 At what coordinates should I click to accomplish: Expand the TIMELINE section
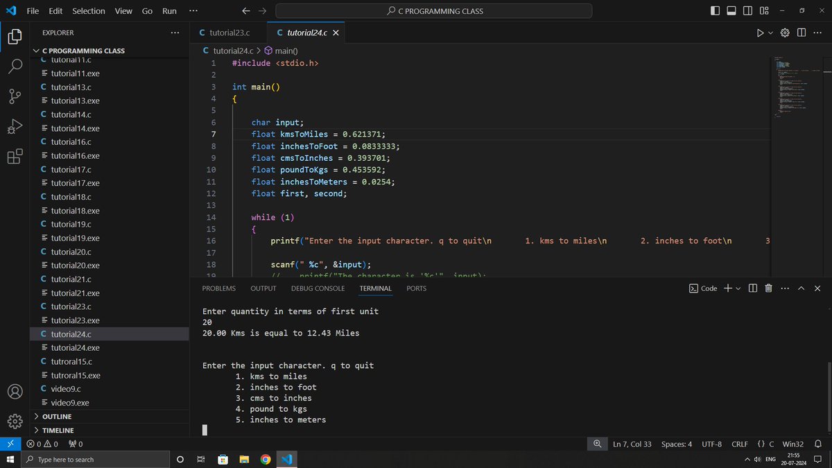pyautogui.click(x=110, y=431)
